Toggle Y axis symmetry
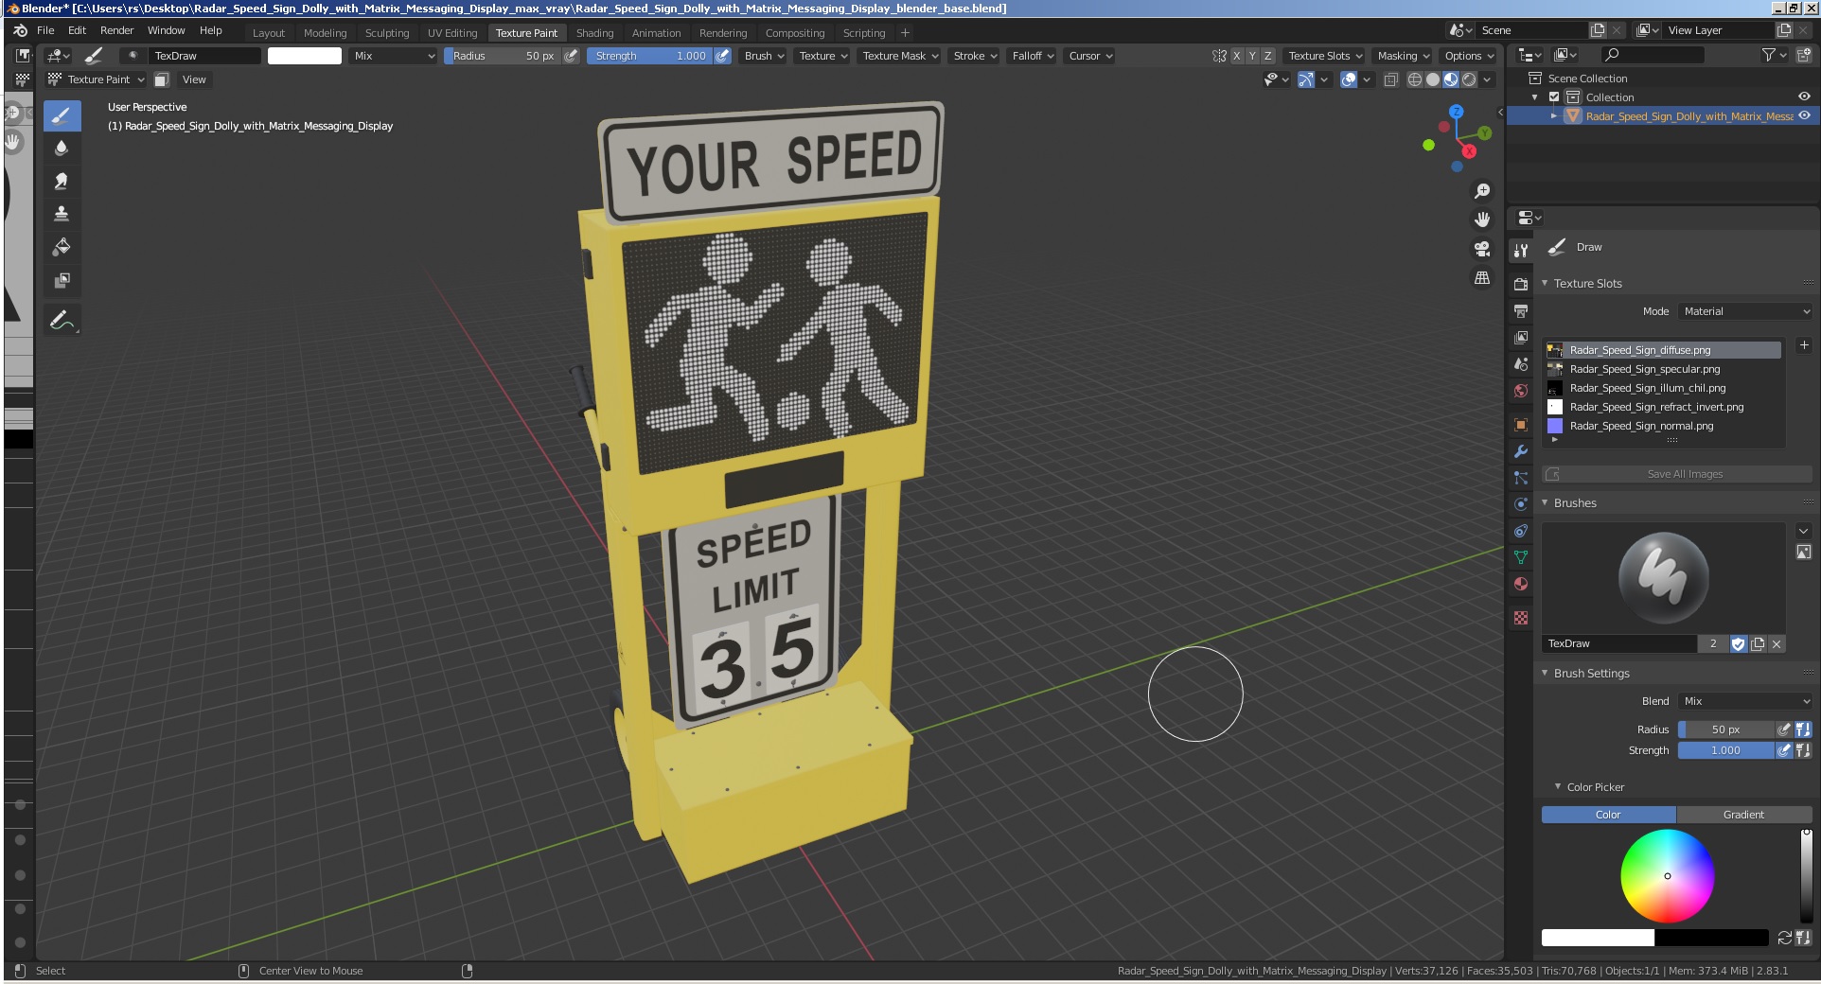The image size is (1821, 984). point(1252,56)
